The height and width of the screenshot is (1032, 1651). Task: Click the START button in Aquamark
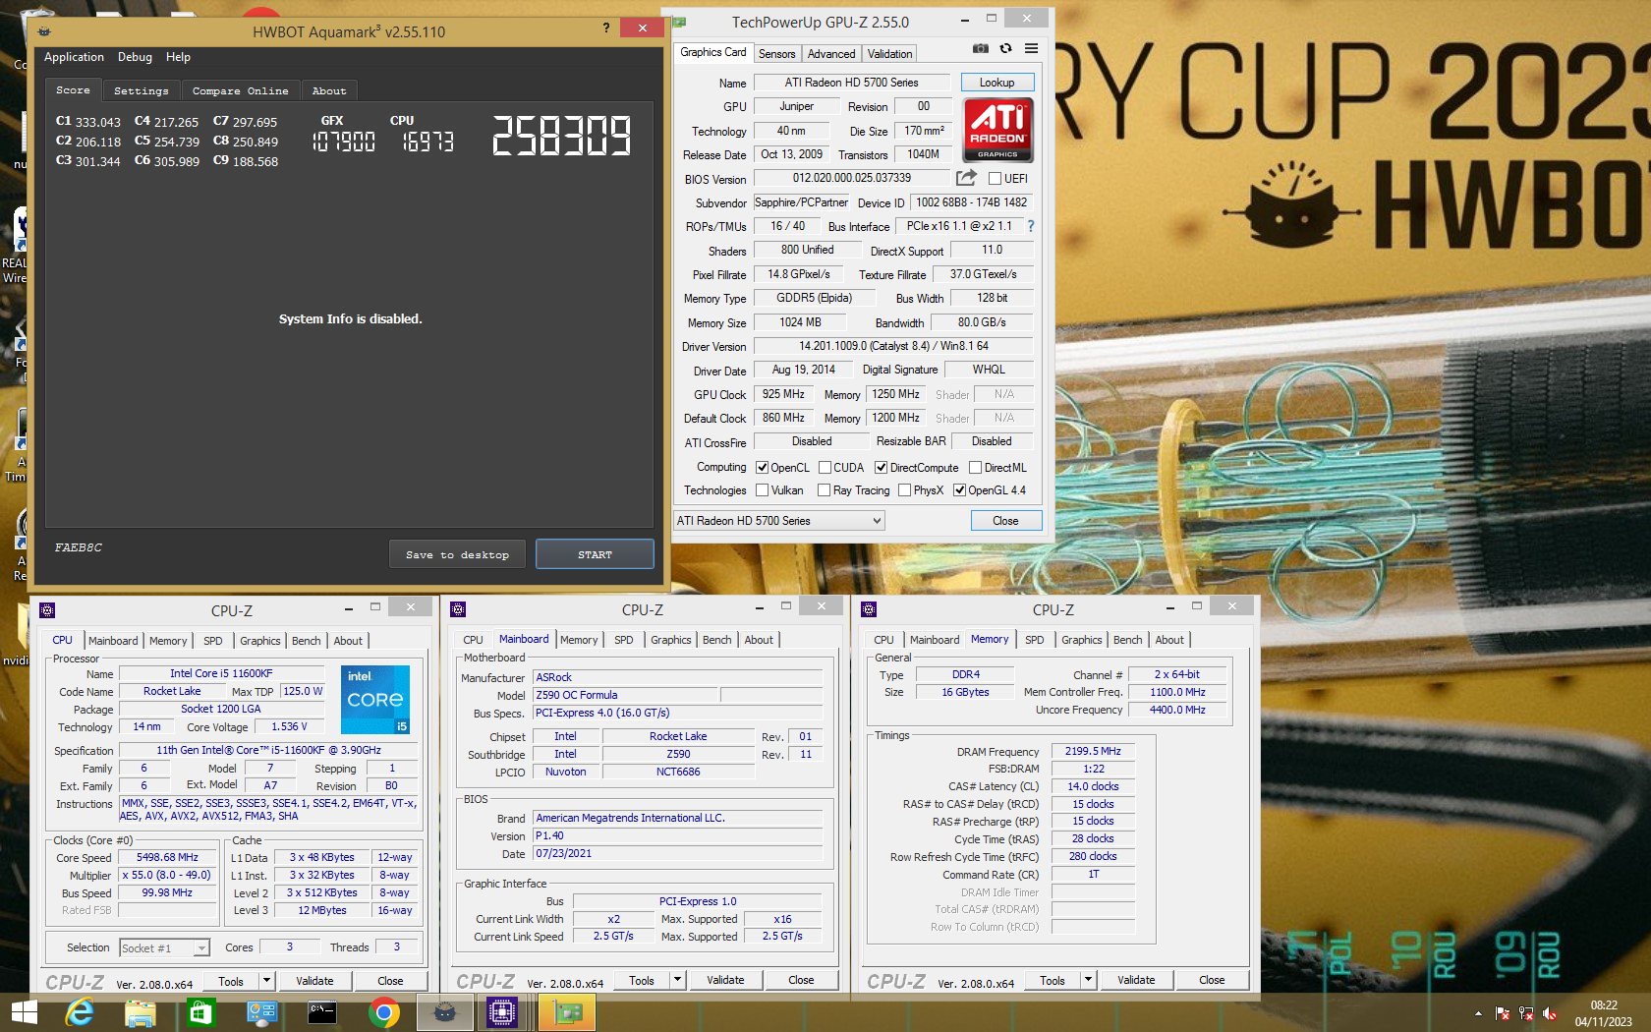(595, 554)
